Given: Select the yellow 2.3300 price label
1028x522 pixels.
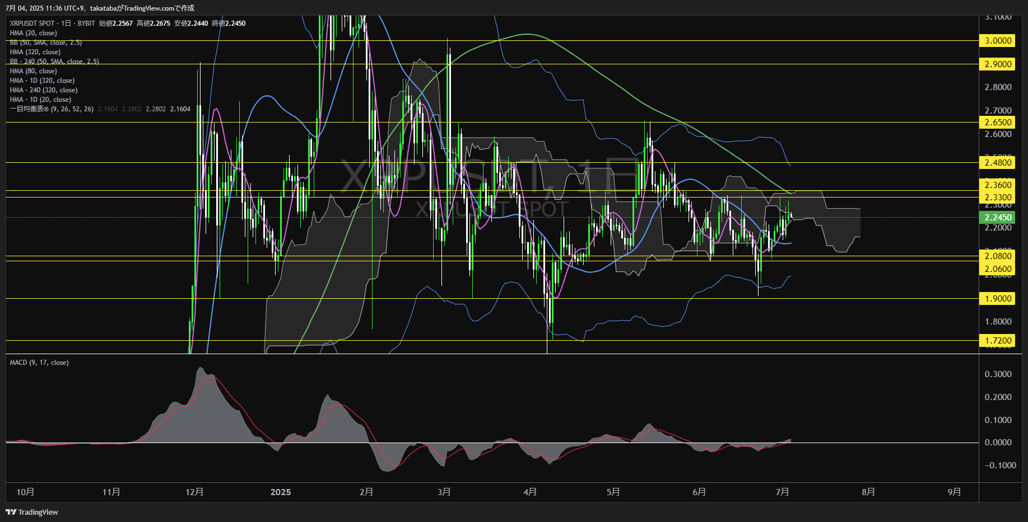Looking at the screenshot, I should (998, 197).
